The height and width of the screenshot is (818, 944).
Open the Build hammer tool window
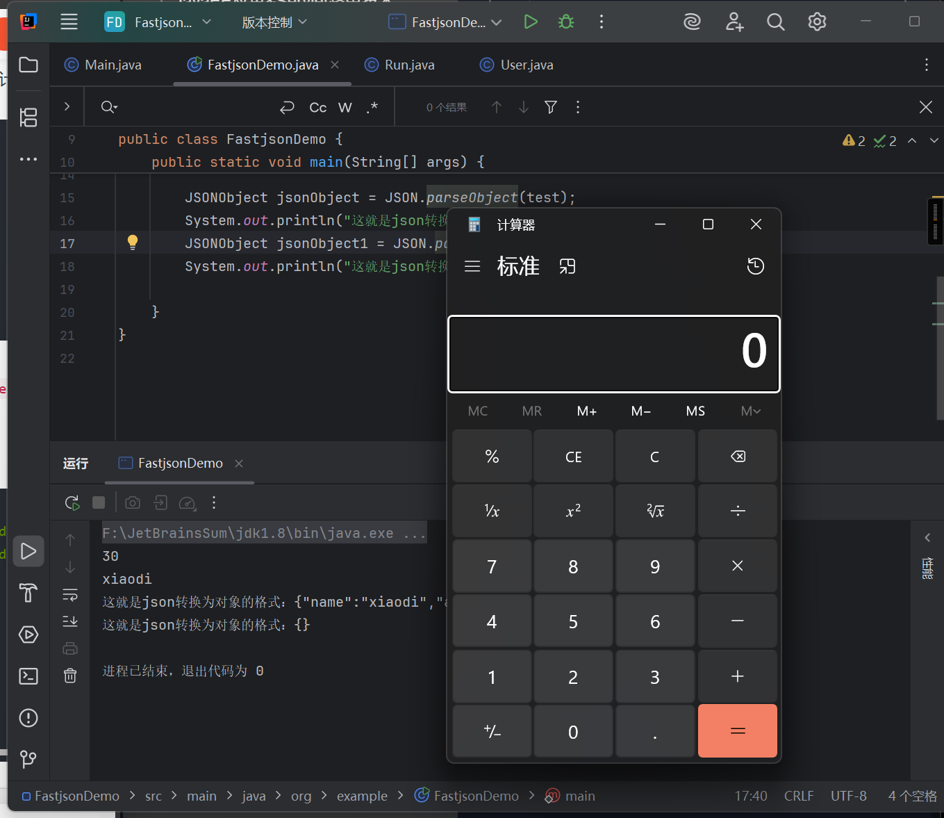click(x=28, y=593)
